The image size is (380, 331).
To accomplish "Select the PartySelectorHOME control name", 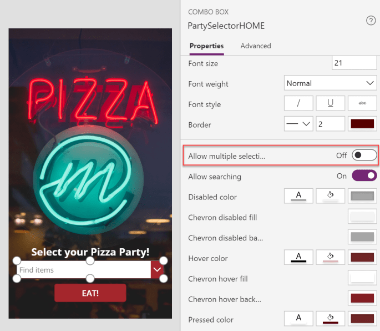I will pos(226,26).
